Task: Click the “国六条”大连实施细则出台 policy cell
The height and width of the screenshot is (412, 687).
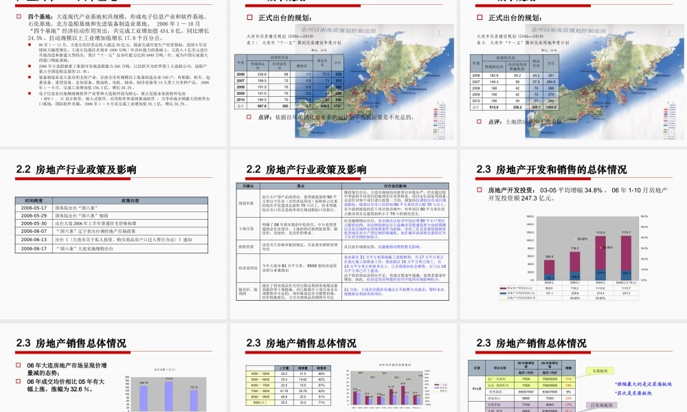Action: click(130, 249)
